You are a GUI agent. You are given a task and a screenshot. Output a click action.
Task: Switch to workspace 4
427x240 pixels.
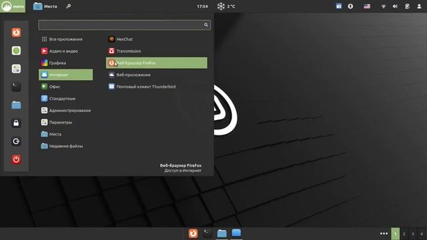[422, 234]
